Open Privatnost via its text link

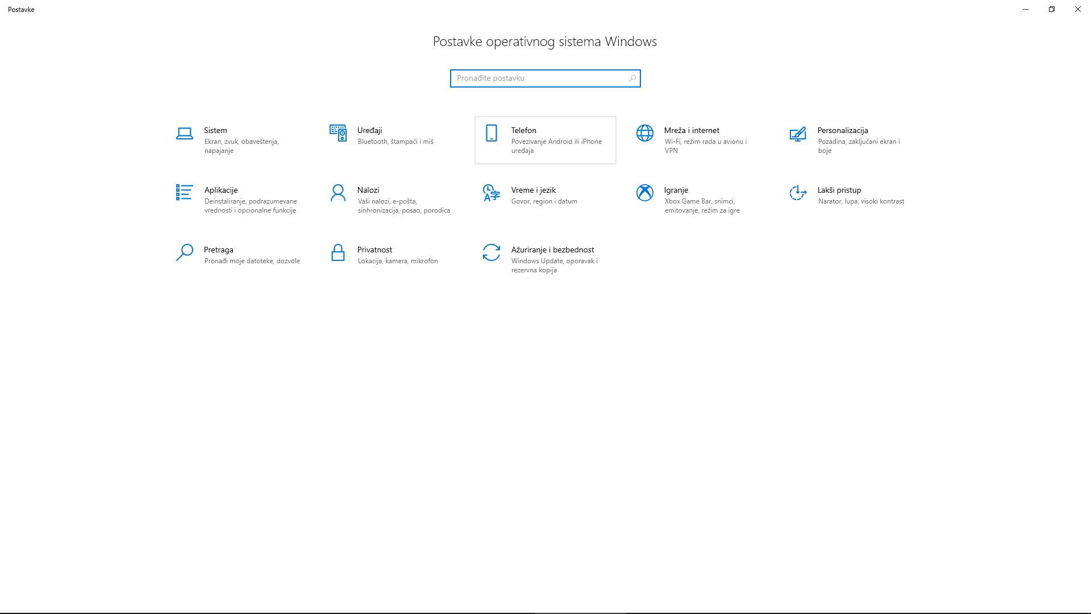[374, 249]
